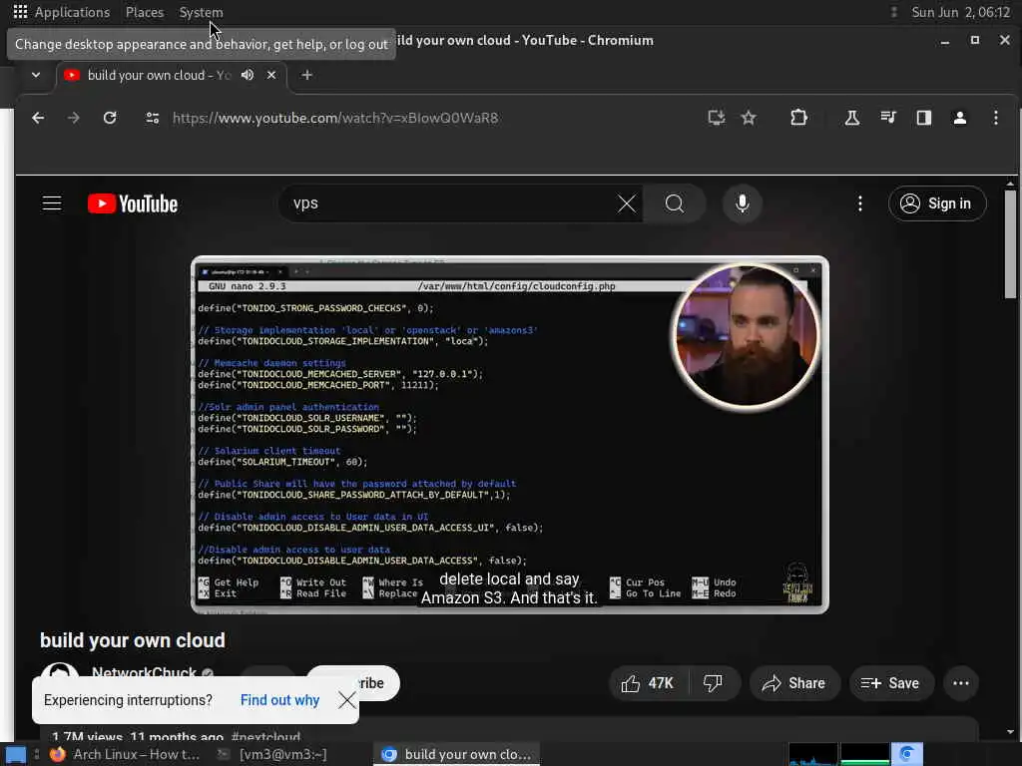Screen dimensions: 1022x766
Task: Open more actions ellipsis under video
Action: [961, 683]
